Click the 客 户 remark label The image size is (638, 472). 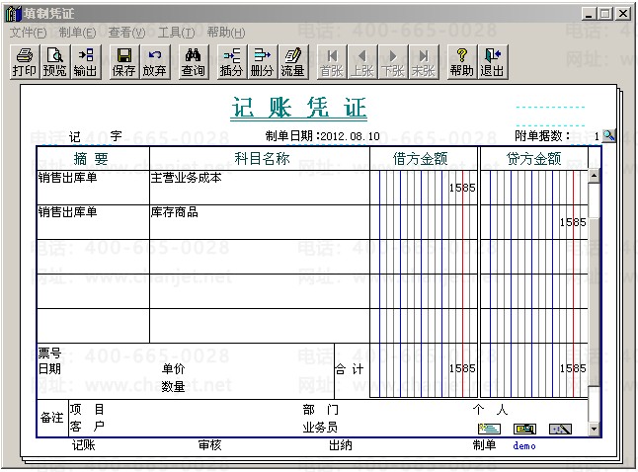(x=87, y=427)
